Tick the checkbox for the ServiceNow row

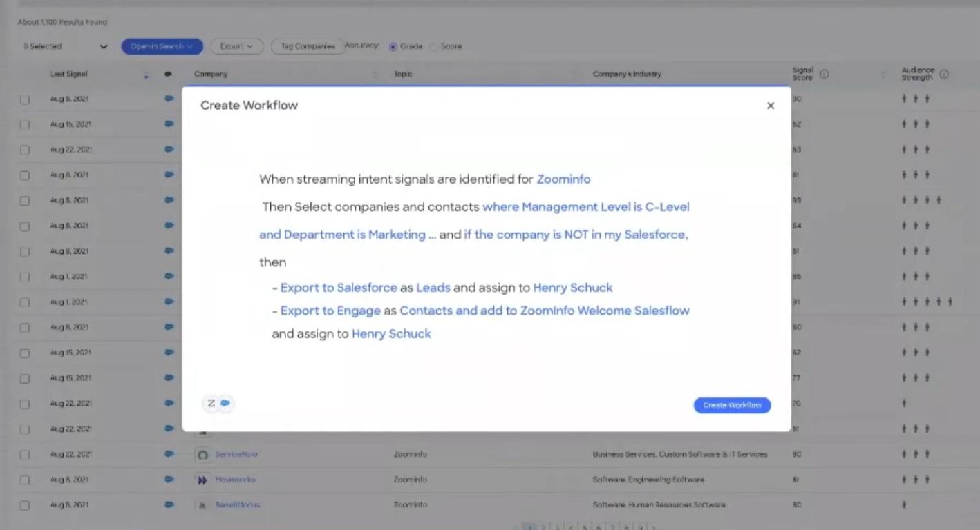(25, 455)
